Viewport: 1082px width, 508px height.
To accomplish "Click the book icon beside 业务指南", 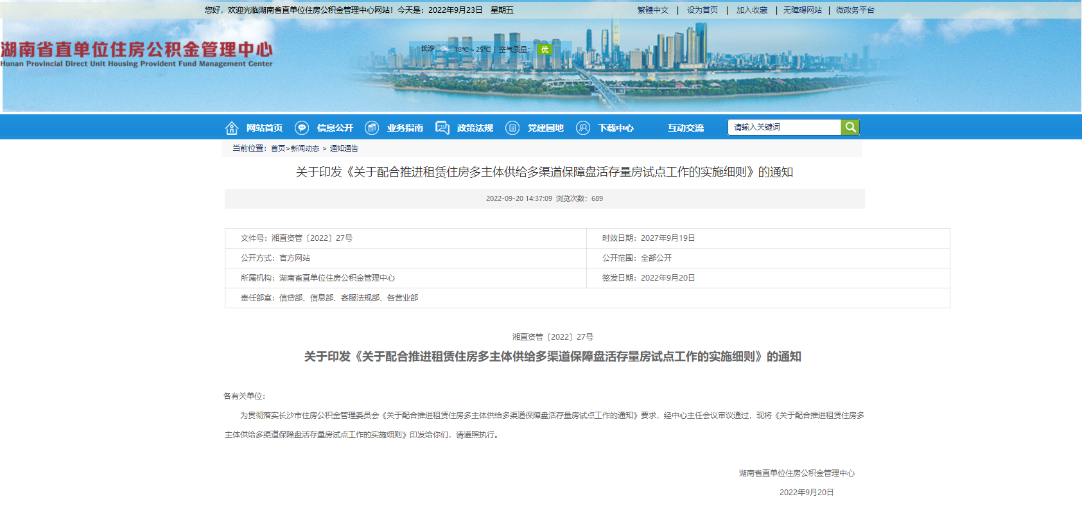I will click(372, 128).
